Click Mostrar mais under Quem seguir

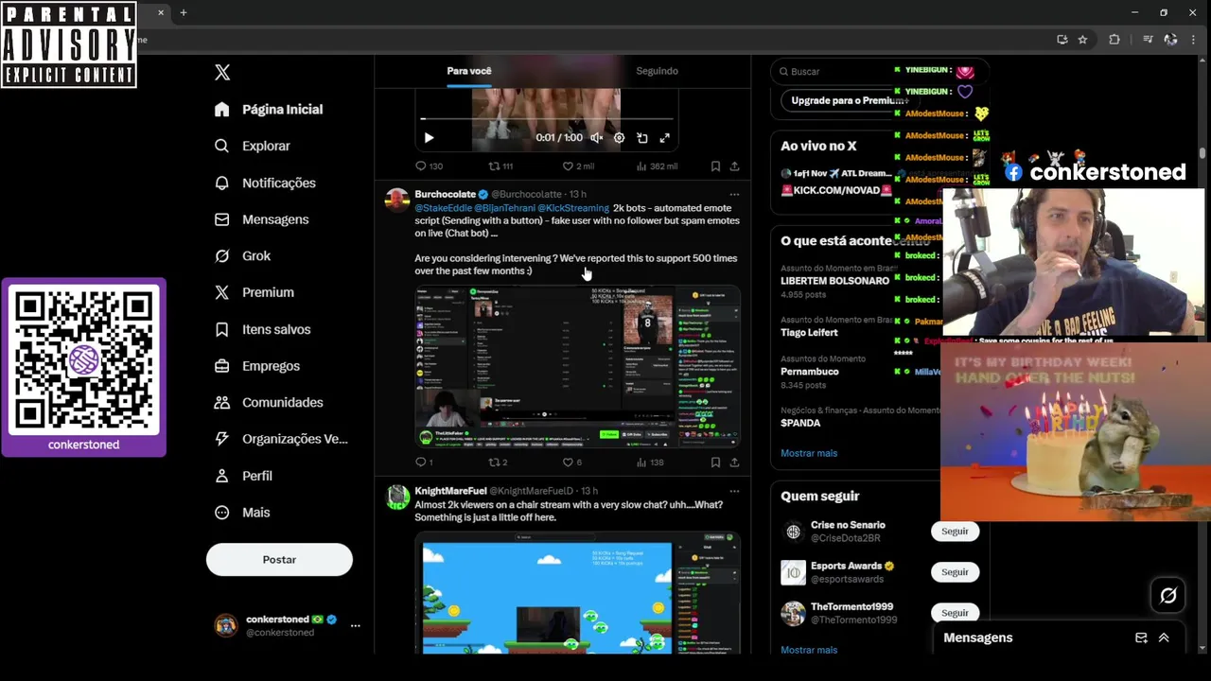pyautogui.click(x=809, y=650)
